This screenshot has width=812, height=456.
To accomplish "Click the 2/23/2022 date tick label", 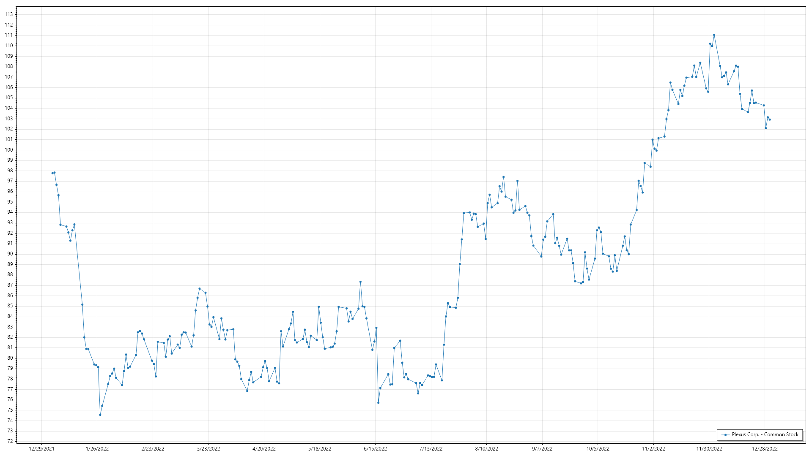I will point(153,449).
